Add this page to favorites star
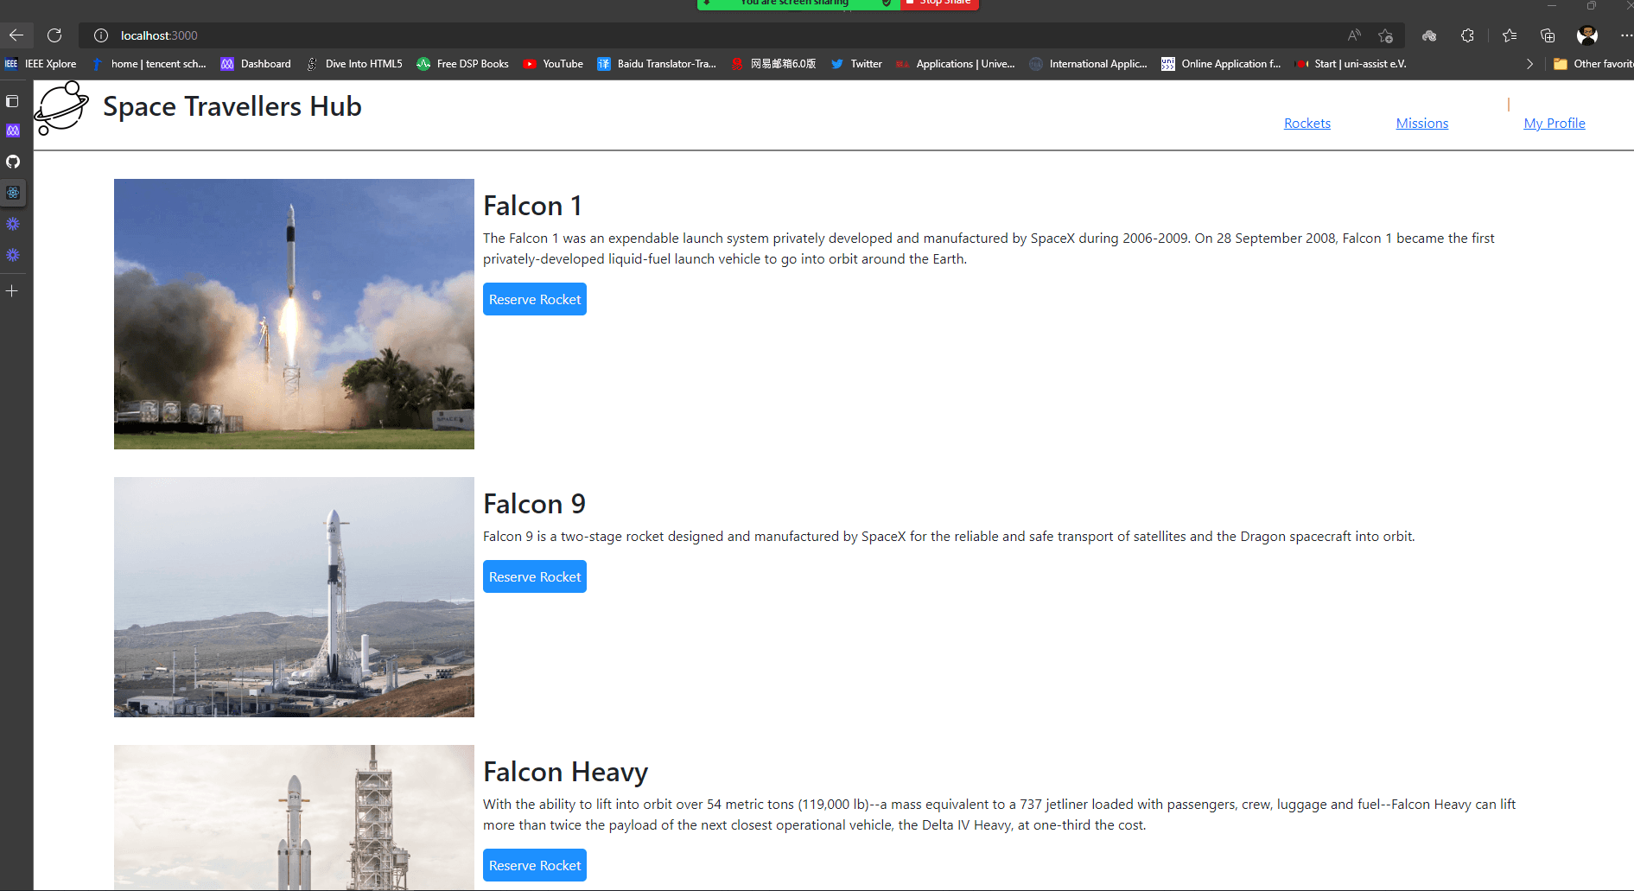This screenshot has width=1634, height=891. (x=1385, y=35)
